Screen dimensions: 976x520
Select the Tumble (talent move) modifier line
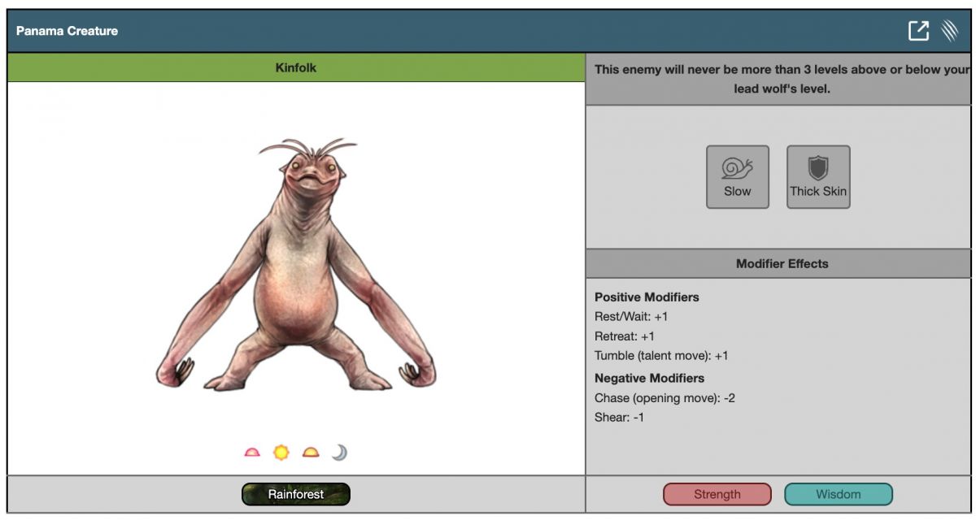pyautogui.click(x=661, y=356)
